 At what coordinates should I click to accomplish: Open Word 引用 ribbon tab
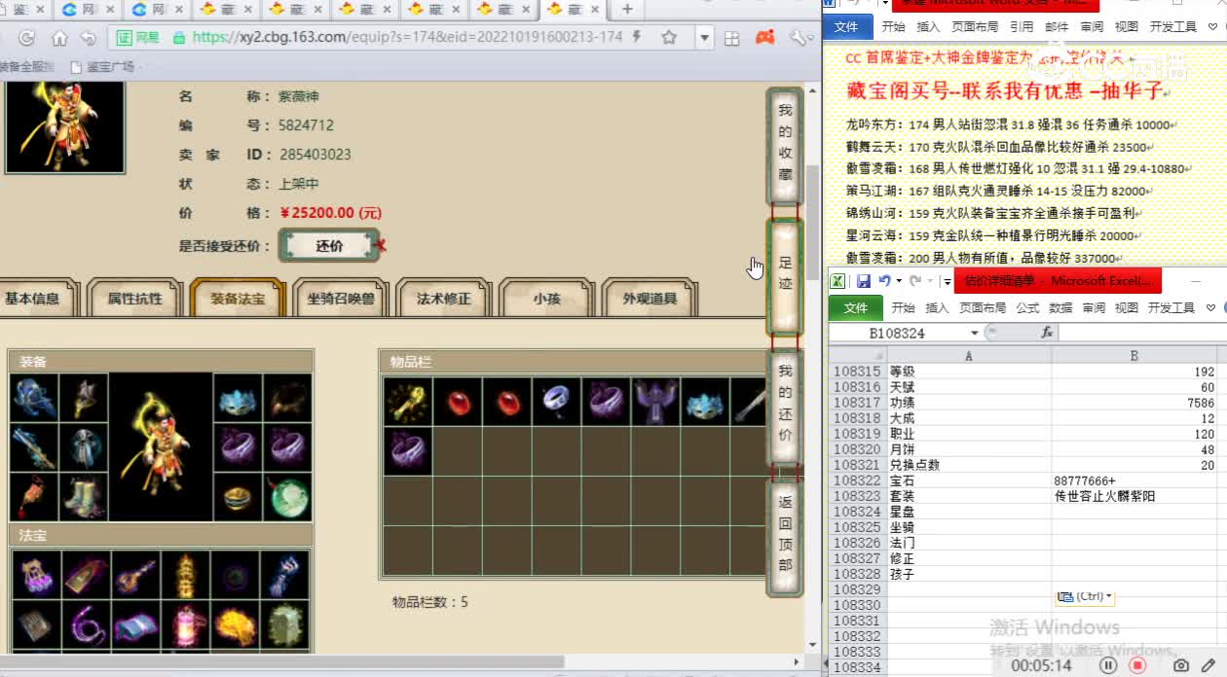coord(1022,27)
